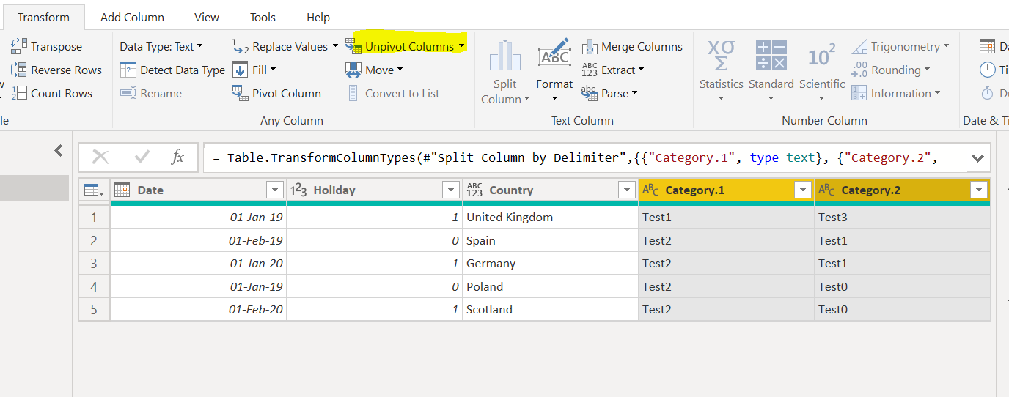The width and height of the screenshot is (1009, 397).
Task: Click Date column type icon
Action: [122, 190]
